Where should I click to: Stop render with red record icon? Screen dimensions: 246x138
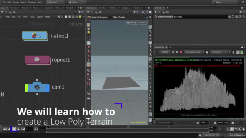coord(181,52)
